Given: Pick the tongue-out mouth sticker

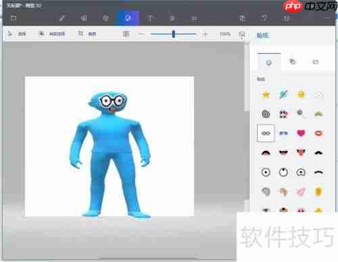Looking at the screenshot, I should 301,153.
